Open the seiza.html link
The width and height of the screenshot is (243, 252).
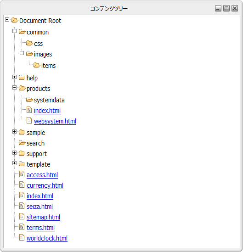40,207
